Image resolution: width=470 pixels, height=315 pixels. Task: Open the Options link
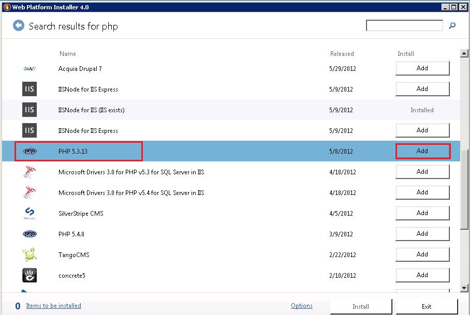(x=301, y=306)
